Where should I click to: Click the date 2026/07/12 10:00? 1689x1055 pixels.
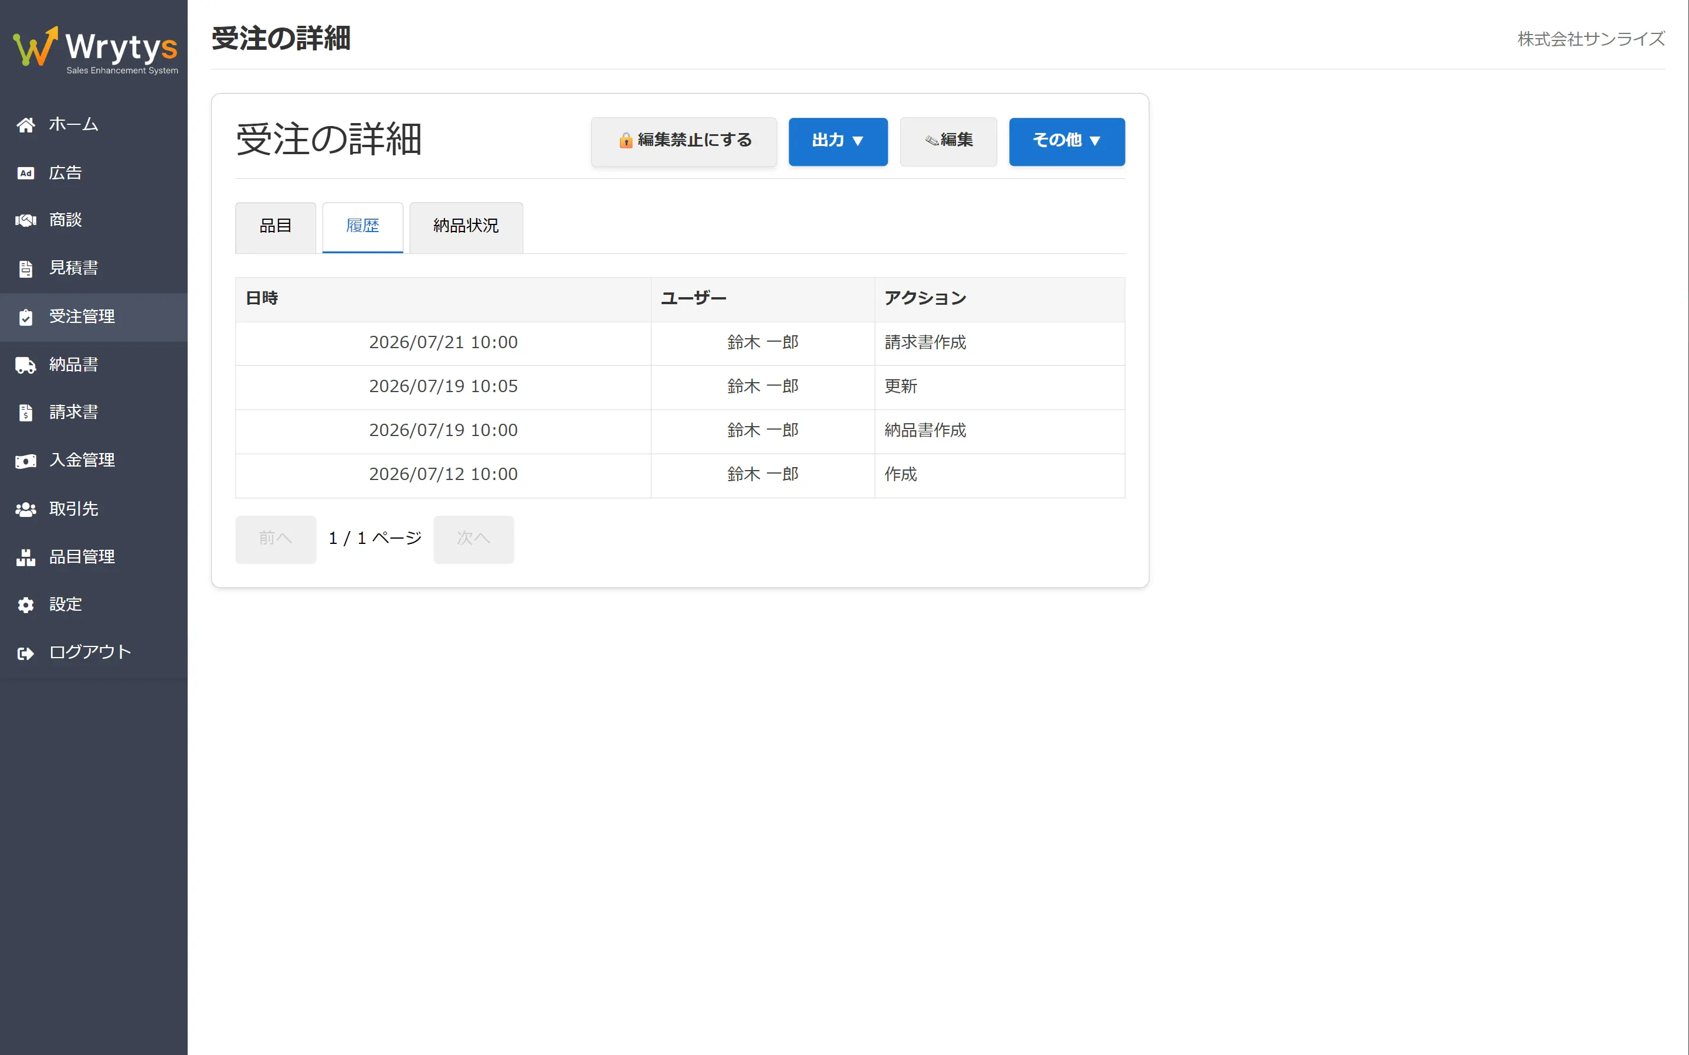[x=443, y=475]
